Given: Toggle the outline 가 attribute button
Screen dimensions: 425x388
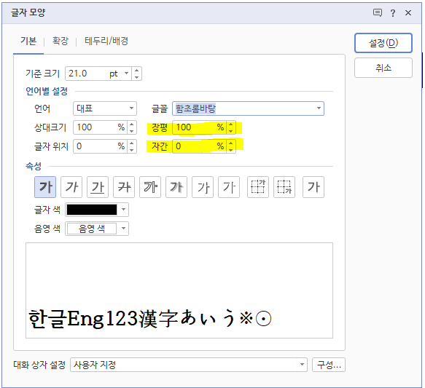Looking at the screenshot, I should [150, 187].
